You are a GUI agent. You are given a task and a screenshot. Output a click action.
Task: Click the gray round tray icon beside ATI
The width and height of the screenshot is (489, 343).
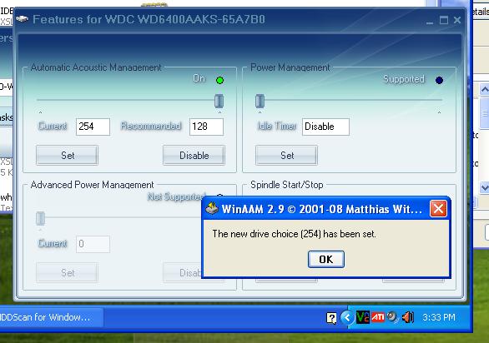(392, 317)
